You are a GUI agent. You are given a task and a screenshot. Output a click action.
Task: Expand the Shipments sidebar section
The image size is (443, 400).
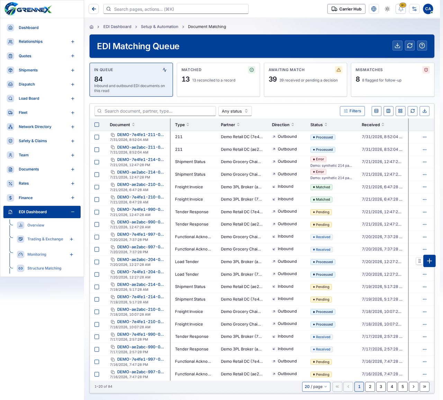coord(73,70)
